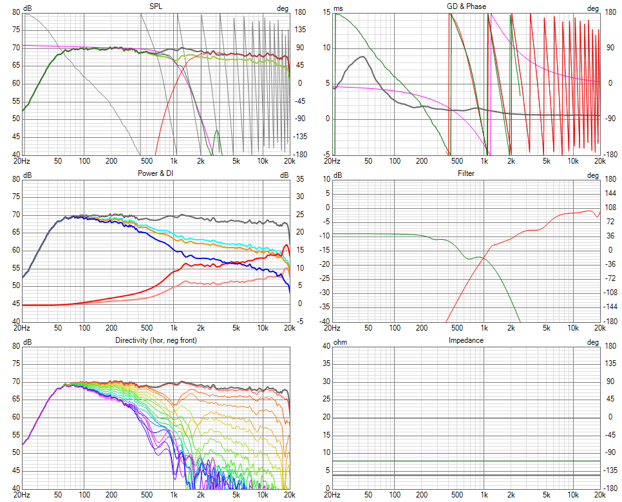This screenshot has height=502, width=622.
Task: Click the 1k axis label under GD & Phase chart
Action: (x=484, y=161)
